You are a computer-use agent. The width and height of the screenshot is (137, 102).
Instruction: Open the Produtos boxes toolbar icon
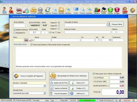point(33,10)
